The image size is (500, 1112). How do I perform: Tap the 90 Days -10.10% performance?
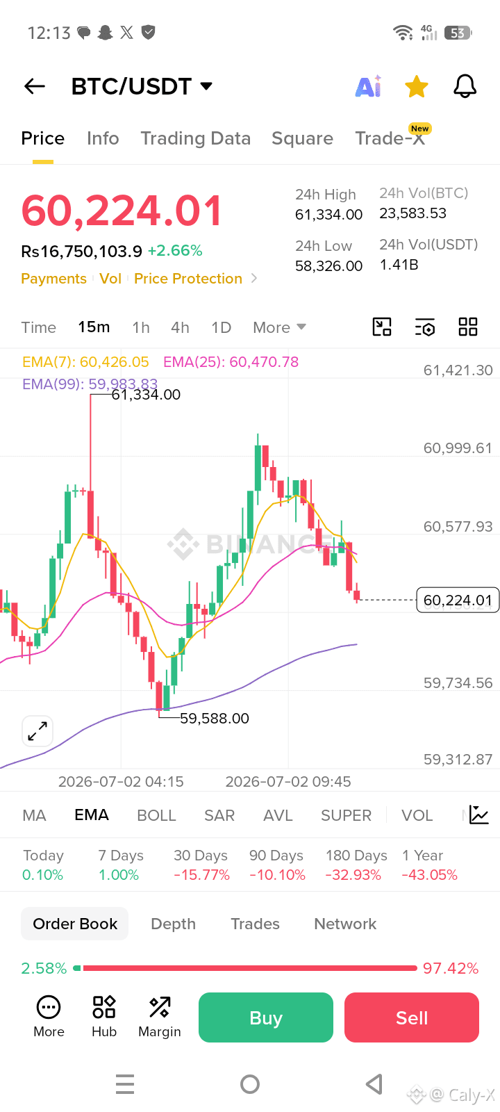277,865
